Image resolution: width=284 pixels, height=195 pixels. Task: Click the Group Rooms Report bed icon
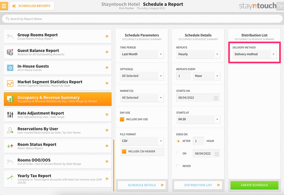10,36
